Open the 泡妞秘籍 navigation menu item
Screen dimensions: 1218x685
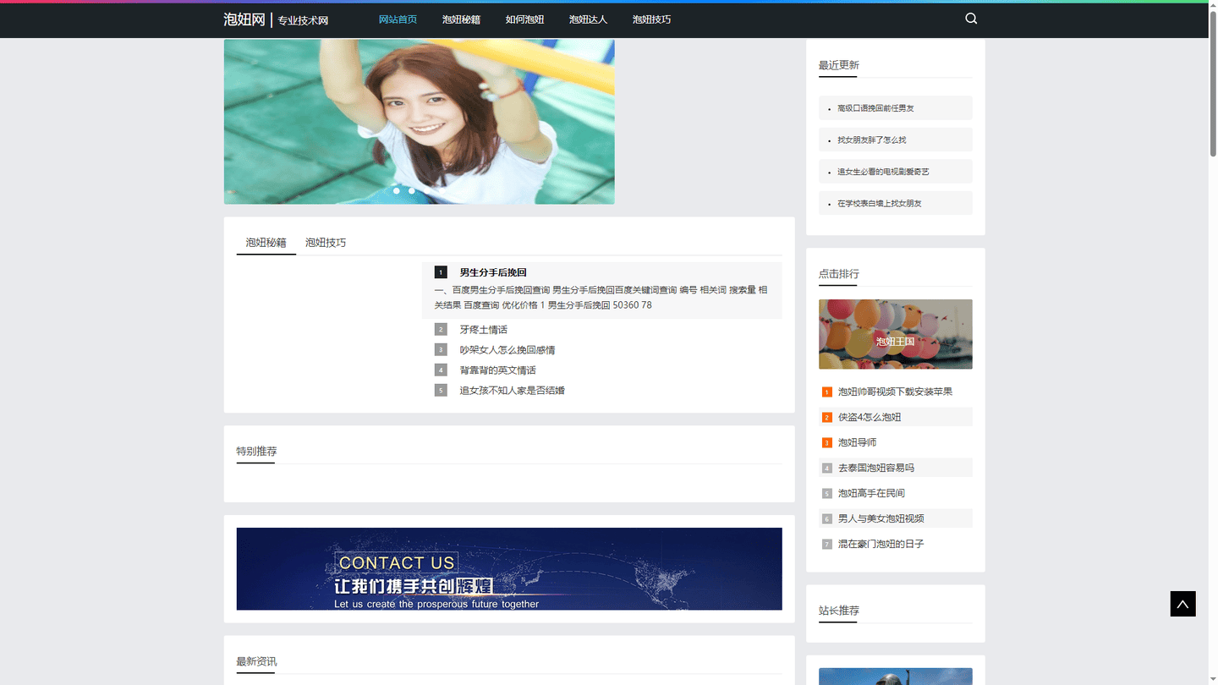tap(461, 19)
